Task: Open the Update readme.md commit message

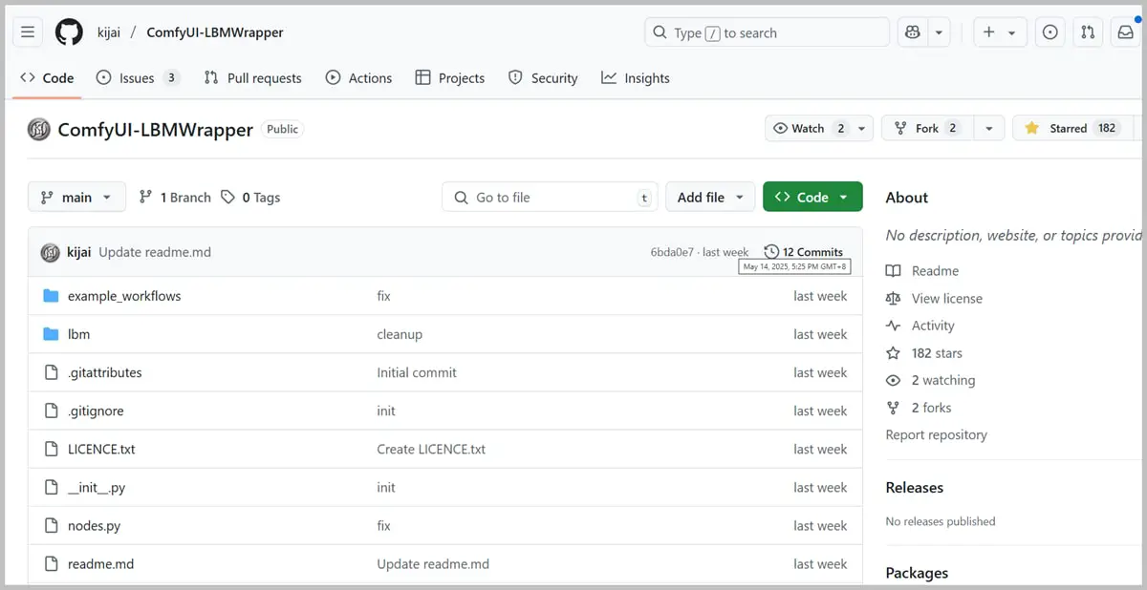Action: 155,252
